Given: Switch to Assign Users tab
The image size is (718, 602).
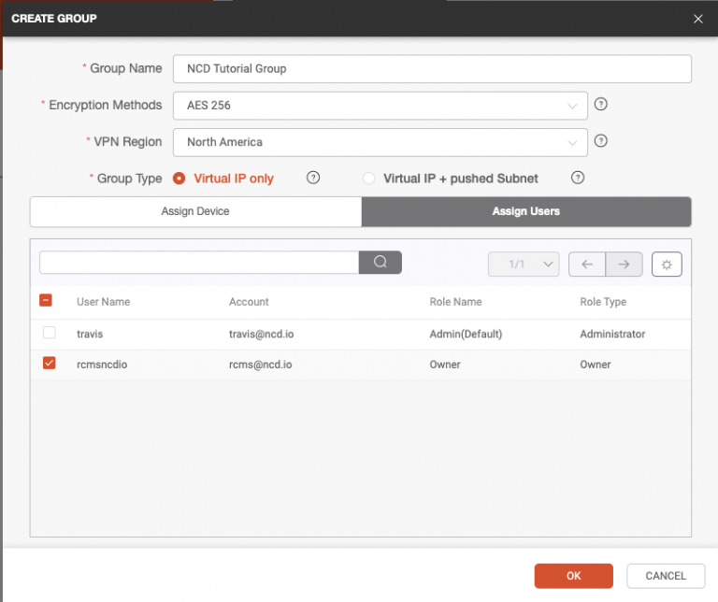Looking at the screenshot, I should tap(526, 211).
